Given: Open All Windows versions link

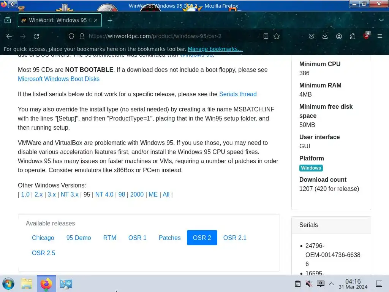Looking at the screenshot, I should coord(166,194).
